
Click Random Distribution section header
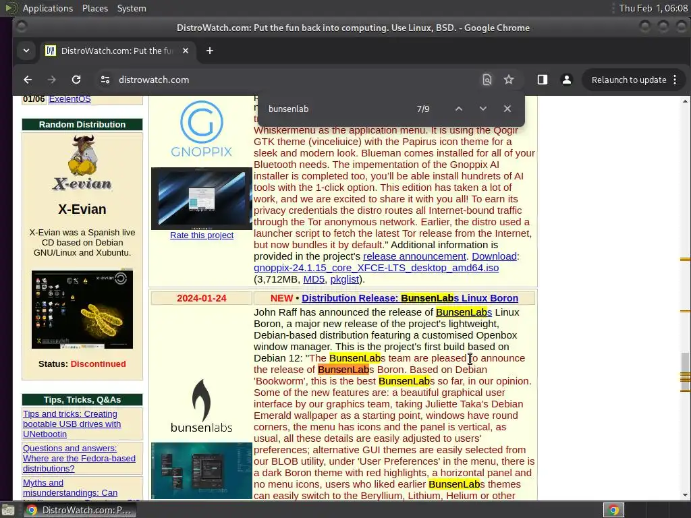point(82,125)
